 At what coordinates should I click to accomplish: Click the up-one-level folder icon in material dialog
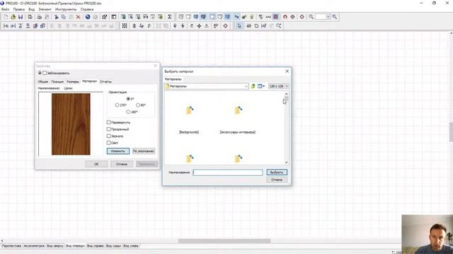(x=253, y=86)
